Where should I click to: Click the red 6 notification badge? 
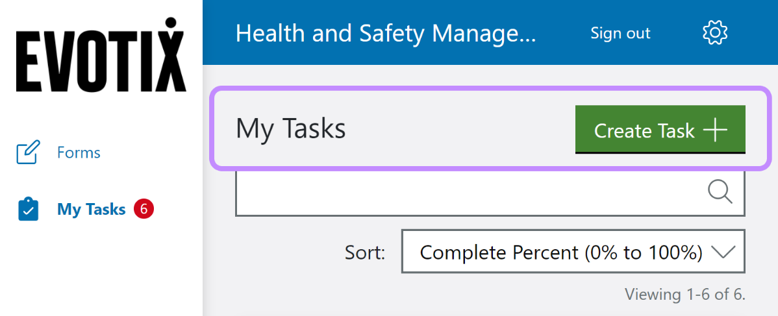point(144,209)
